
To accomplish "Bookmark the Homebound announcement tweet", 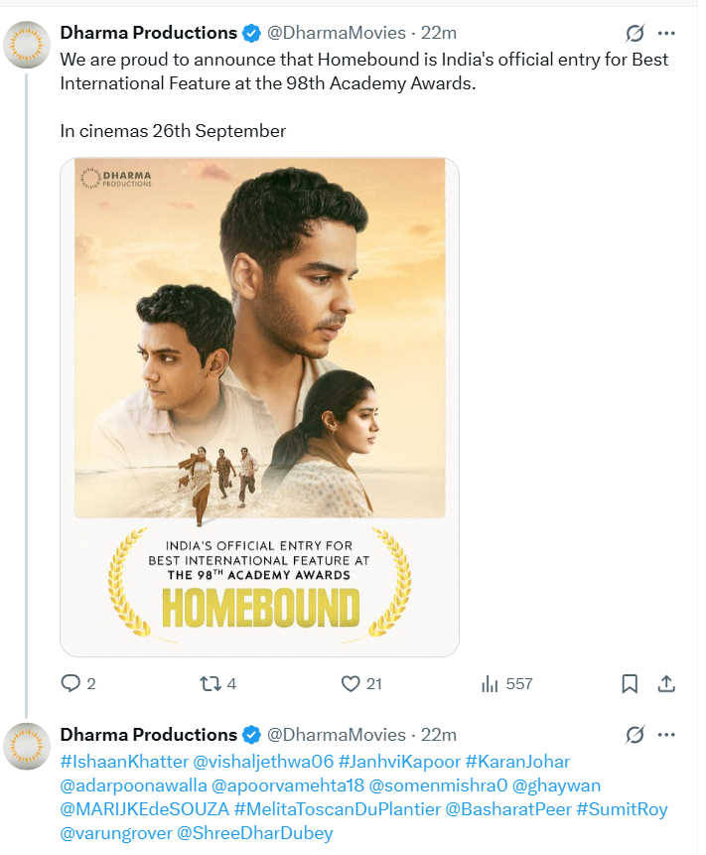I will 630,683.
